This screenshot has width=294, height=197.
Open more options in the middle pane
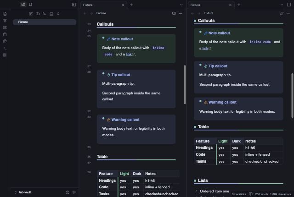tap(181, 13)
